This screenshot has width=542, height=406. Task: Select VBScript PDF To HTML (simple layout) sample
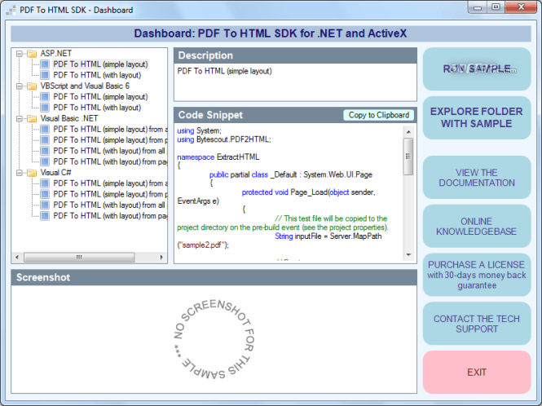click(x=100, y=97)
